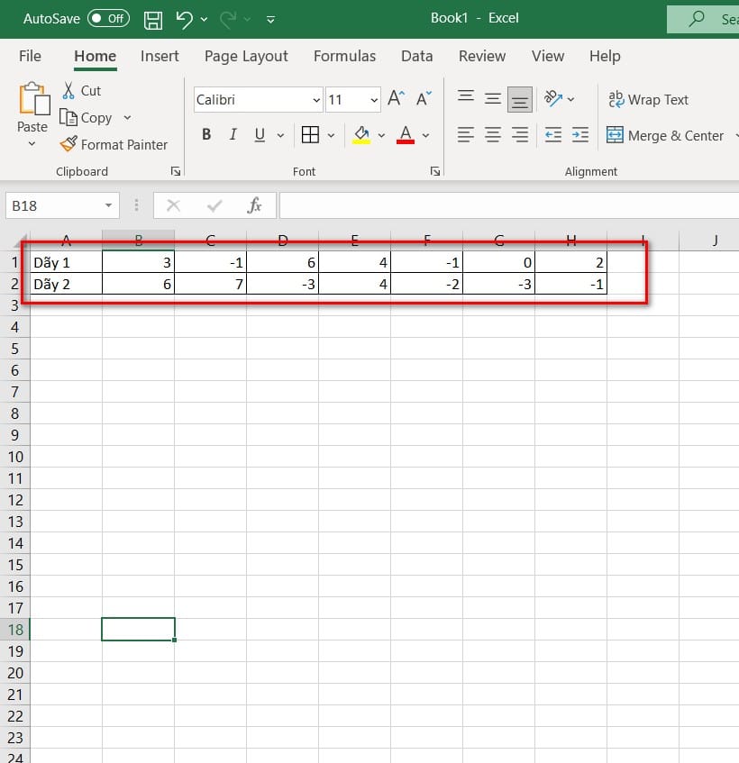The image size is (739, 763).
Task: Select the Format Painter tool
Action: pos(114,144)
